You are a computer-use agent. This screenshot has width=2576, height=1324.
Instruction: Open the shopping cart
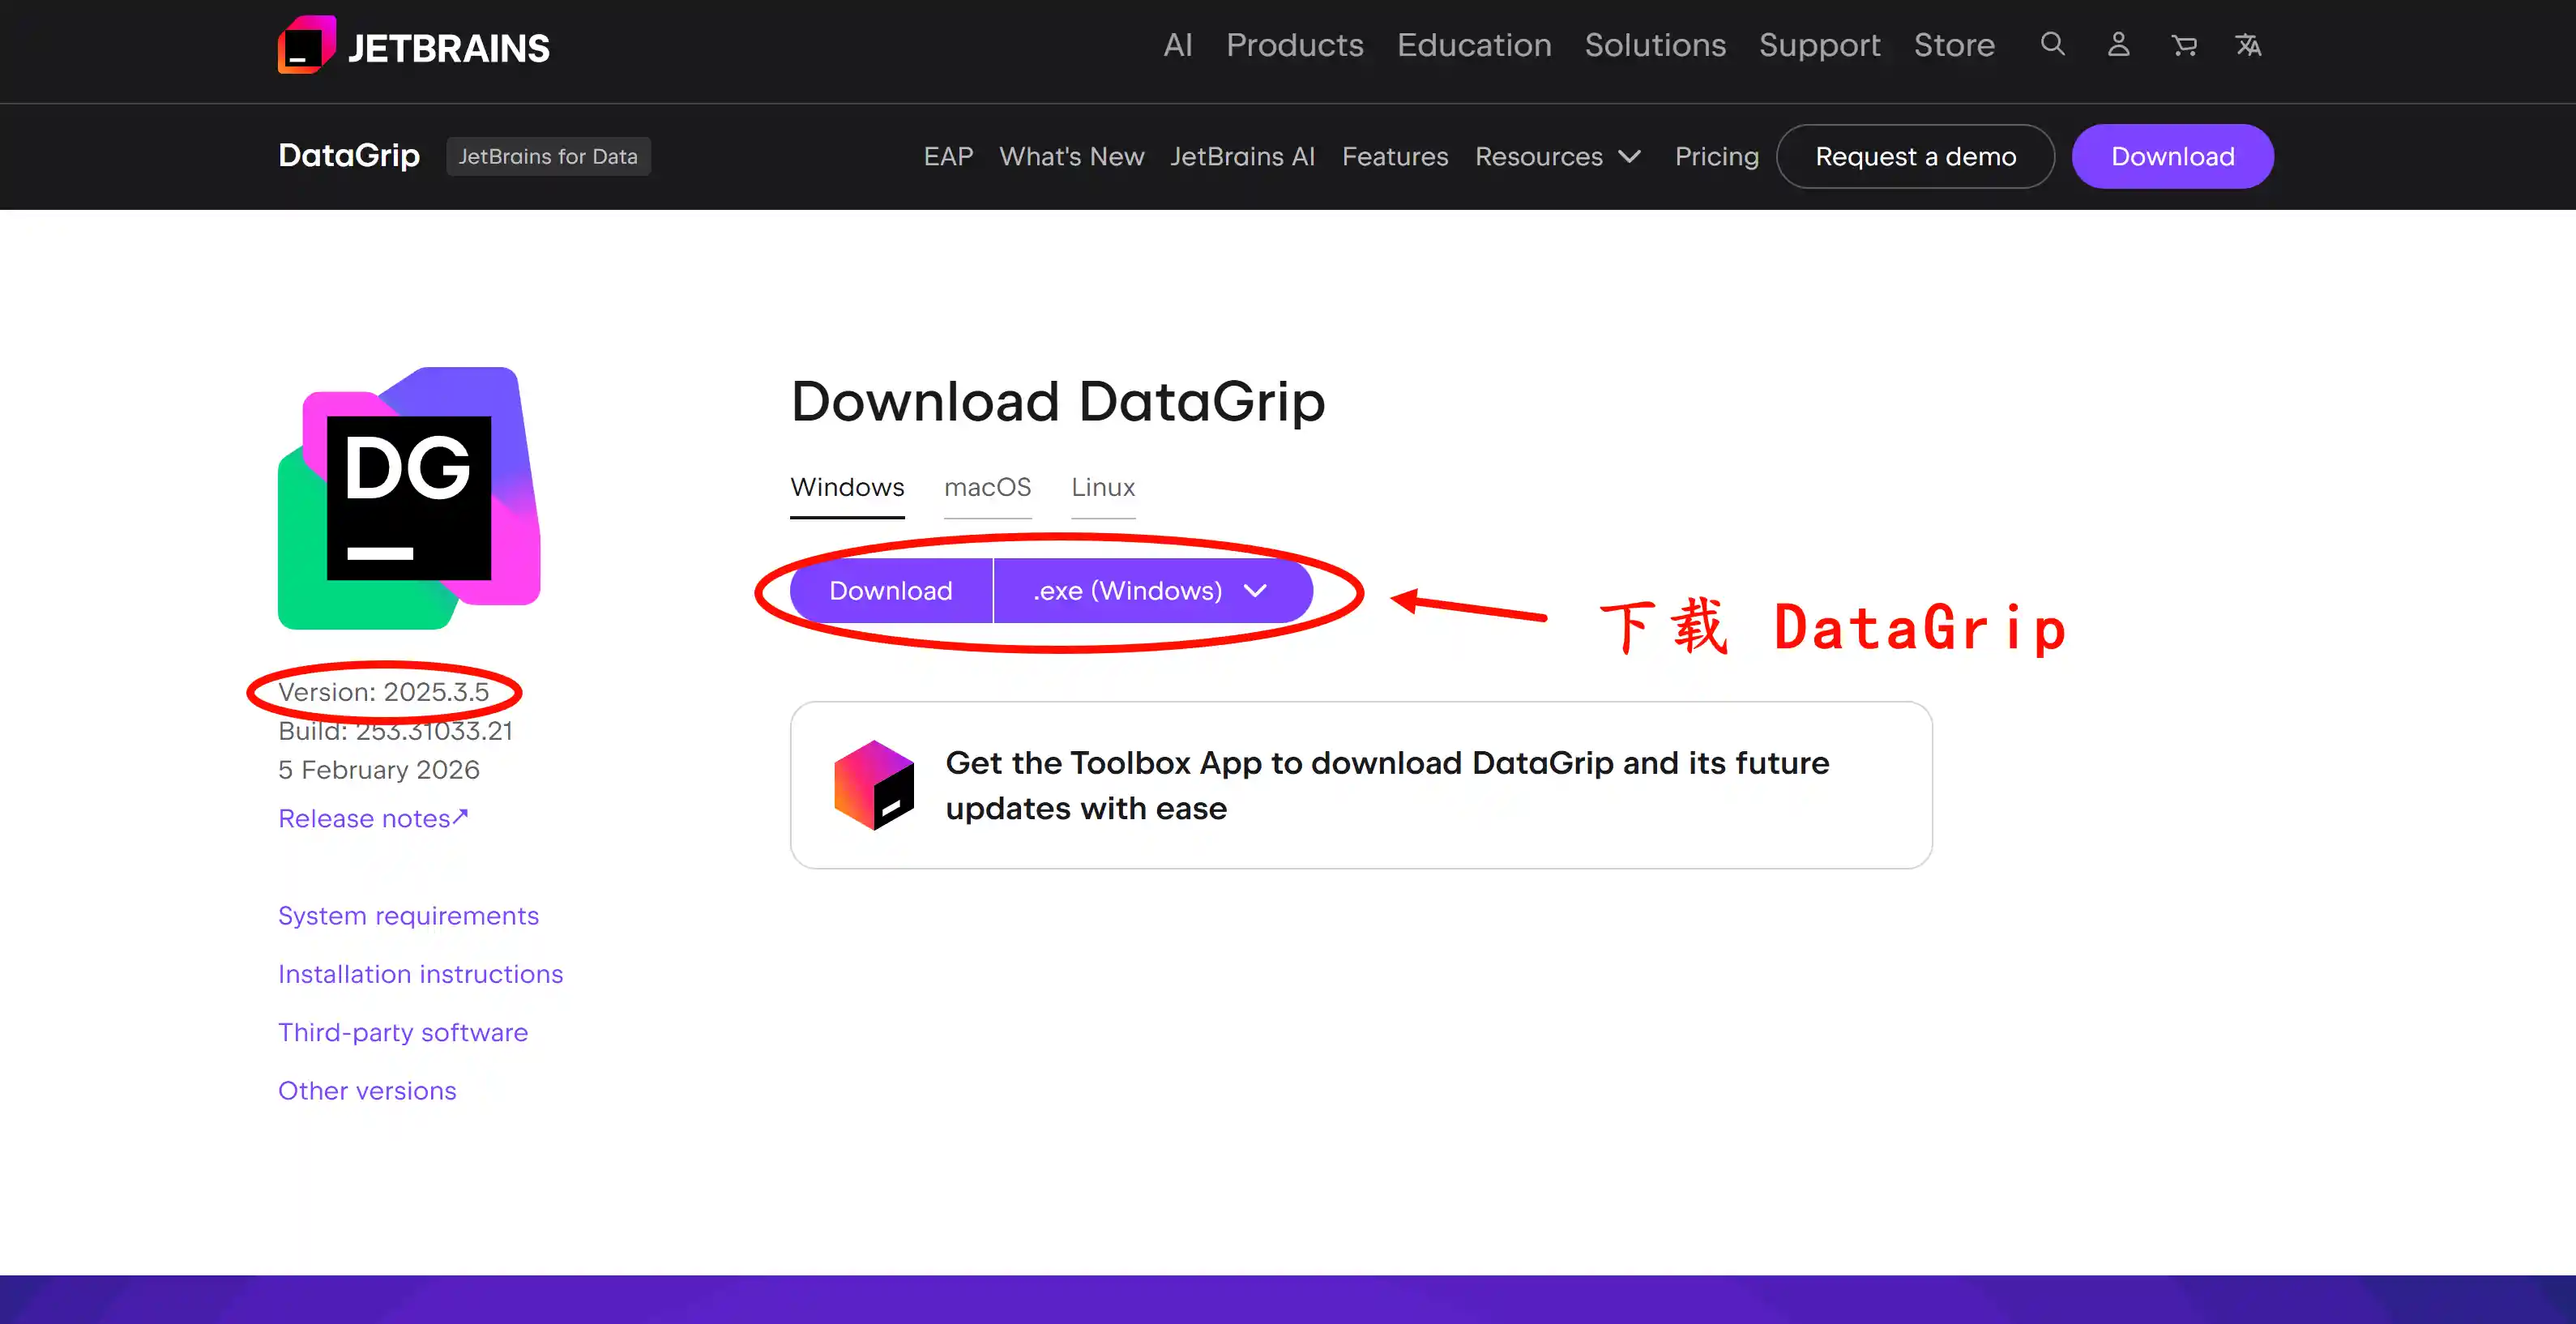(2184, 45)
